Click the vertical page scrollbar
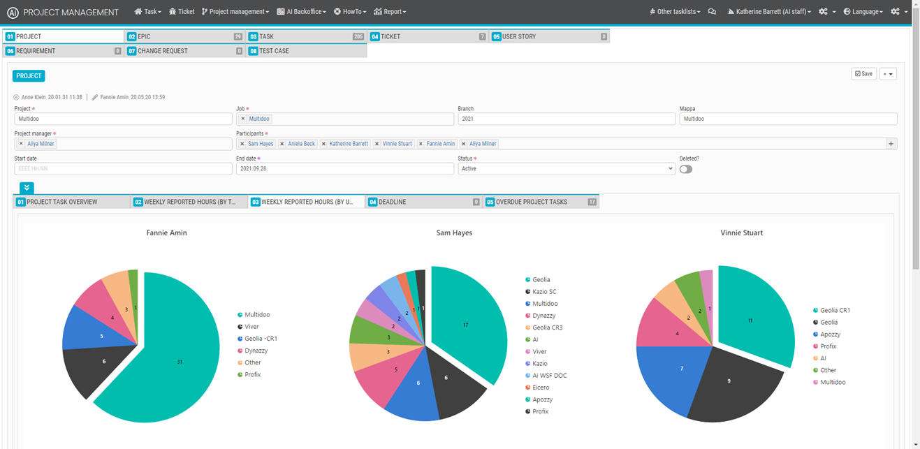920x449 pixels. click(916, 140)
